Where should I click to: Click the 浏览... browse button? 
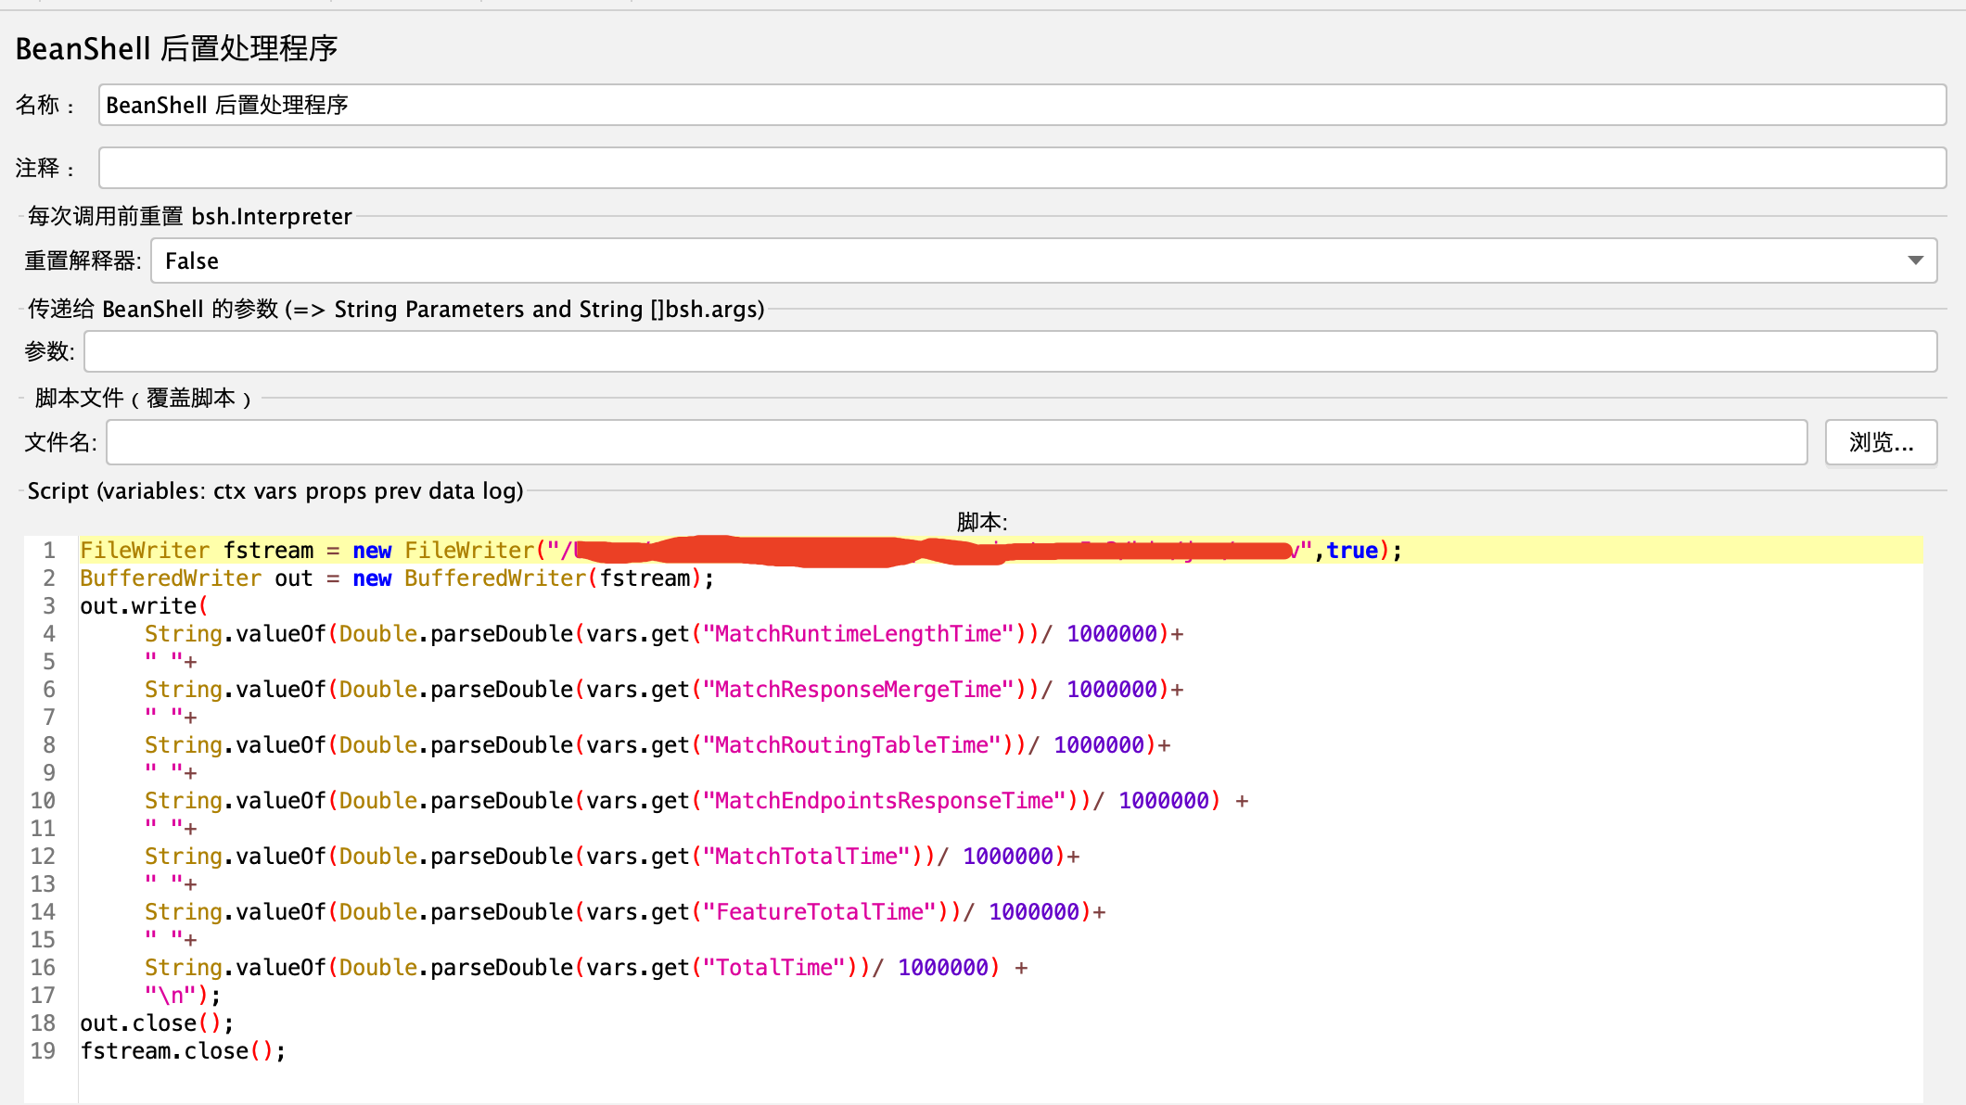tap(1880, 442)
